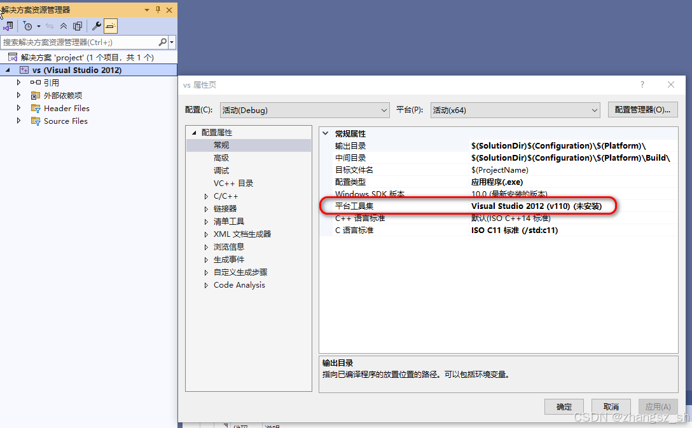Click the pending changes filter clock icon

tap(27, 27)
